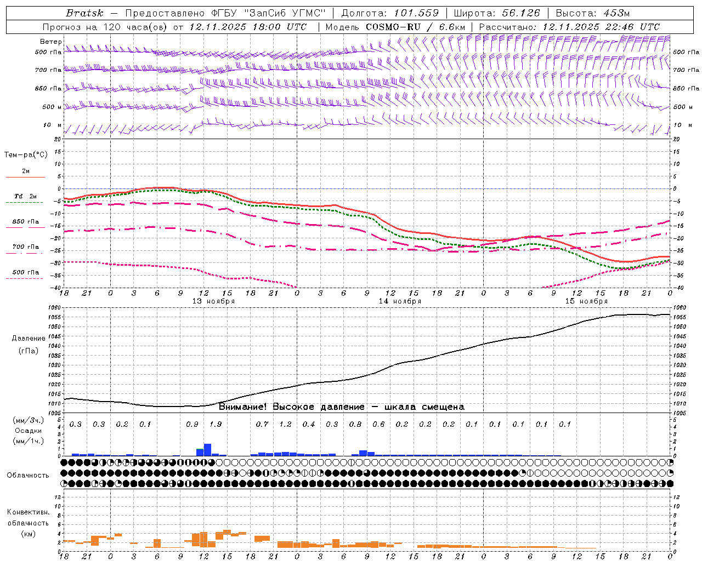Screen dimensions: 702x561
Task: Click the "Конвективн." convective cloud label
Action: [28, 512]
